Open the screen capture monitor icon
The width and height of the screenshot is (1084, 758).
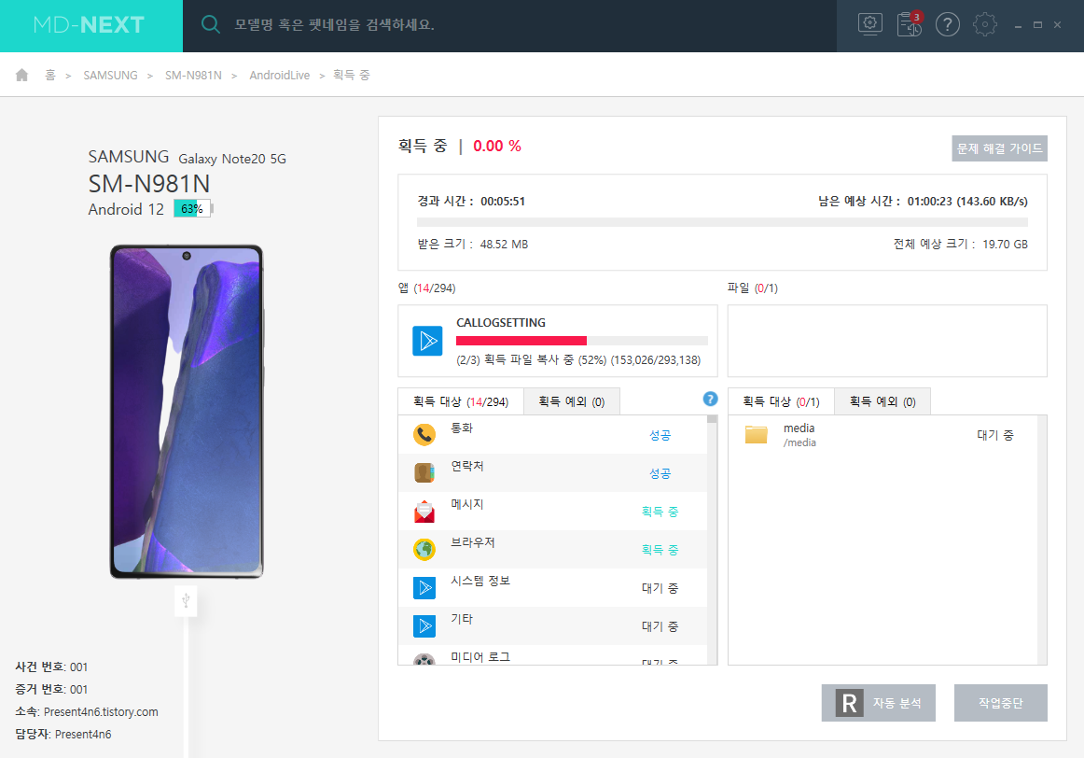click(x=869, y=24)
